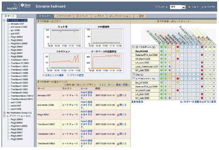Select the My Replication Group (12) label

tap(19, 112)
